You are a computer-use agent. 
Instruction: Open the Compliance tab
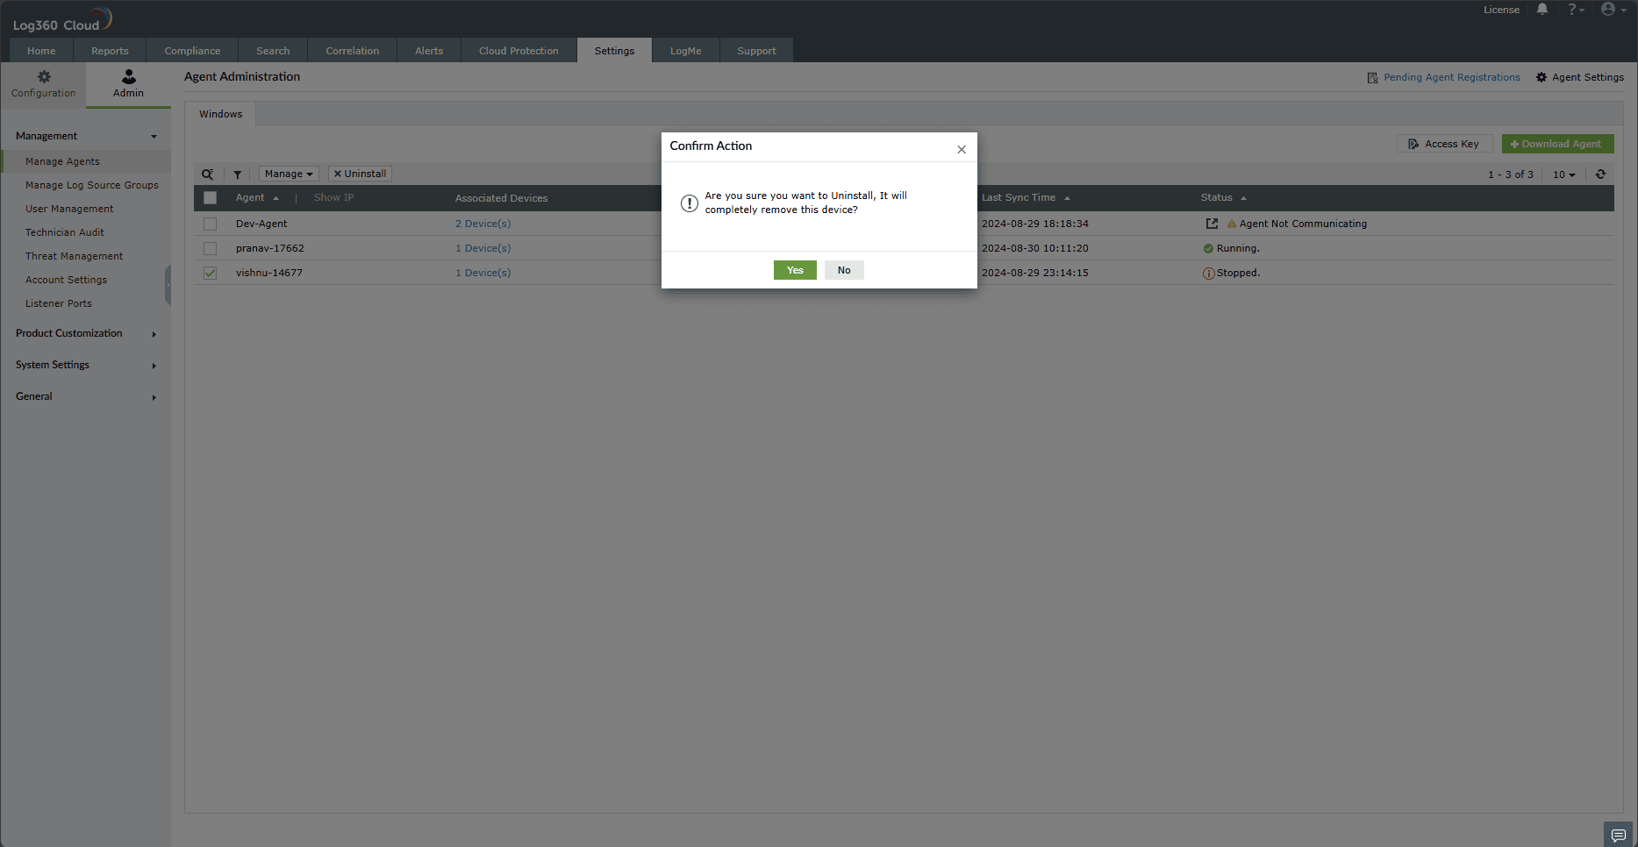[192, 51]
